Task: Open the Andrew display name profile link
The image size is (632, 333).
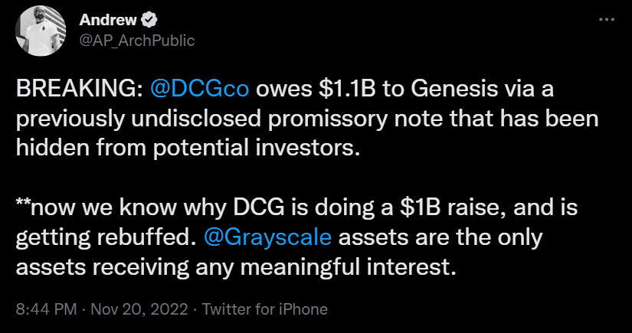Action: (108, 20)
